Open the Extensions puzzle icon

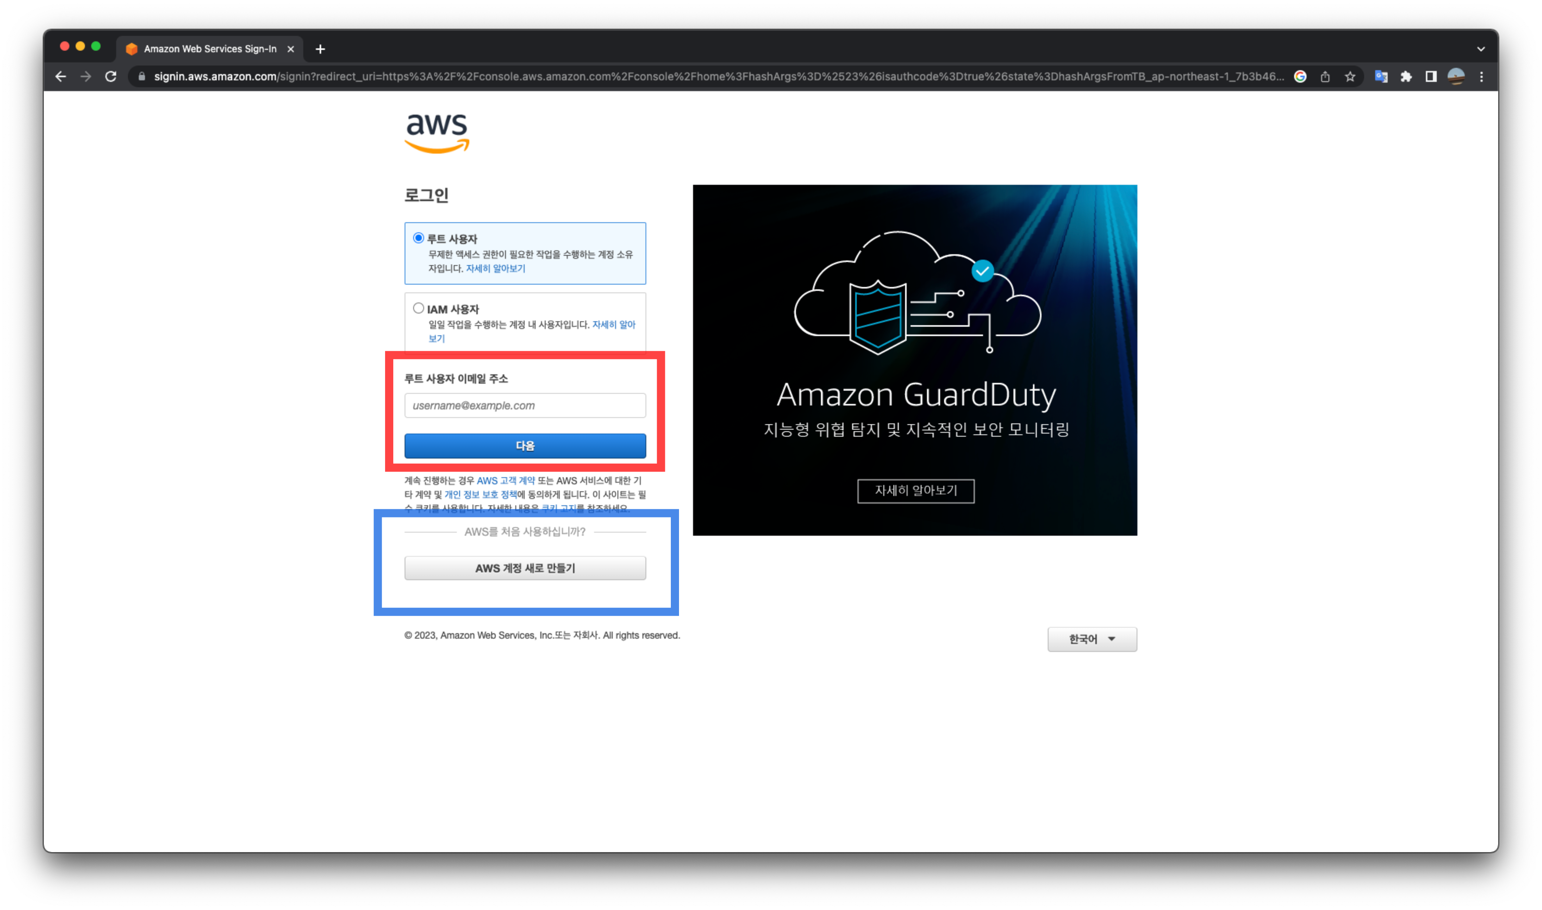(x=1406, y=77)
